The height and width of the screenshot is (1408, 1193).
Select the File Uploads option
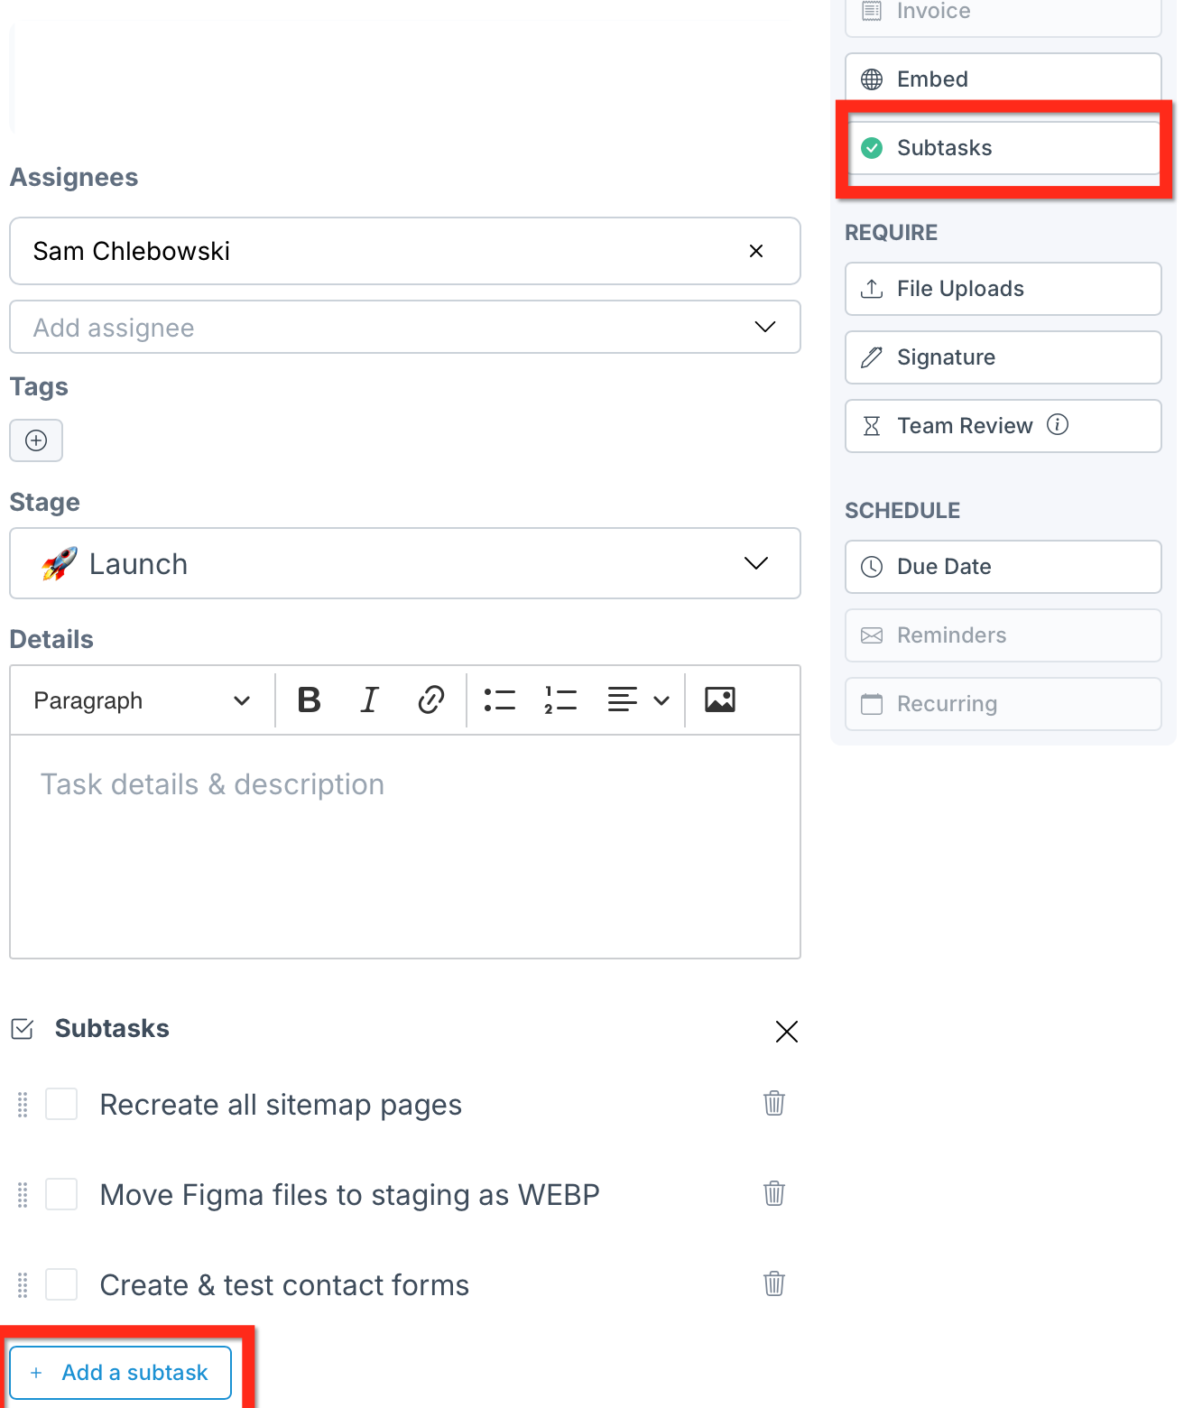1003,289
